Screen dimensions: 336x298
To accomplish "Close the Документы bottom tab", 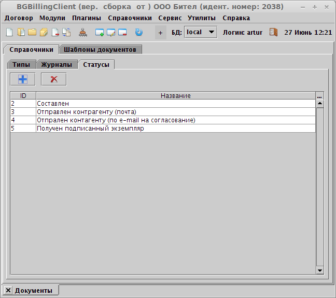I will [x=8, y=290].
